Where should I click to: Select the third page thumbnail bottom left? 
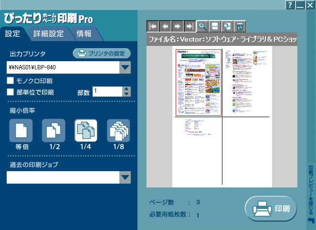tap(199, 151)
